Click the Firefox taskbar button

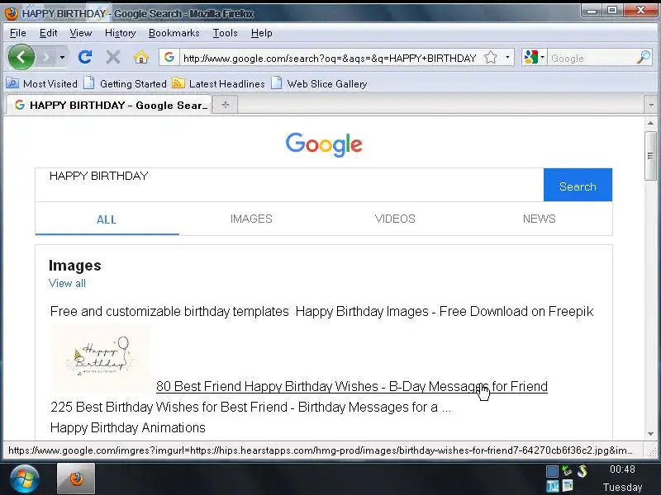(x=76, y=479)
